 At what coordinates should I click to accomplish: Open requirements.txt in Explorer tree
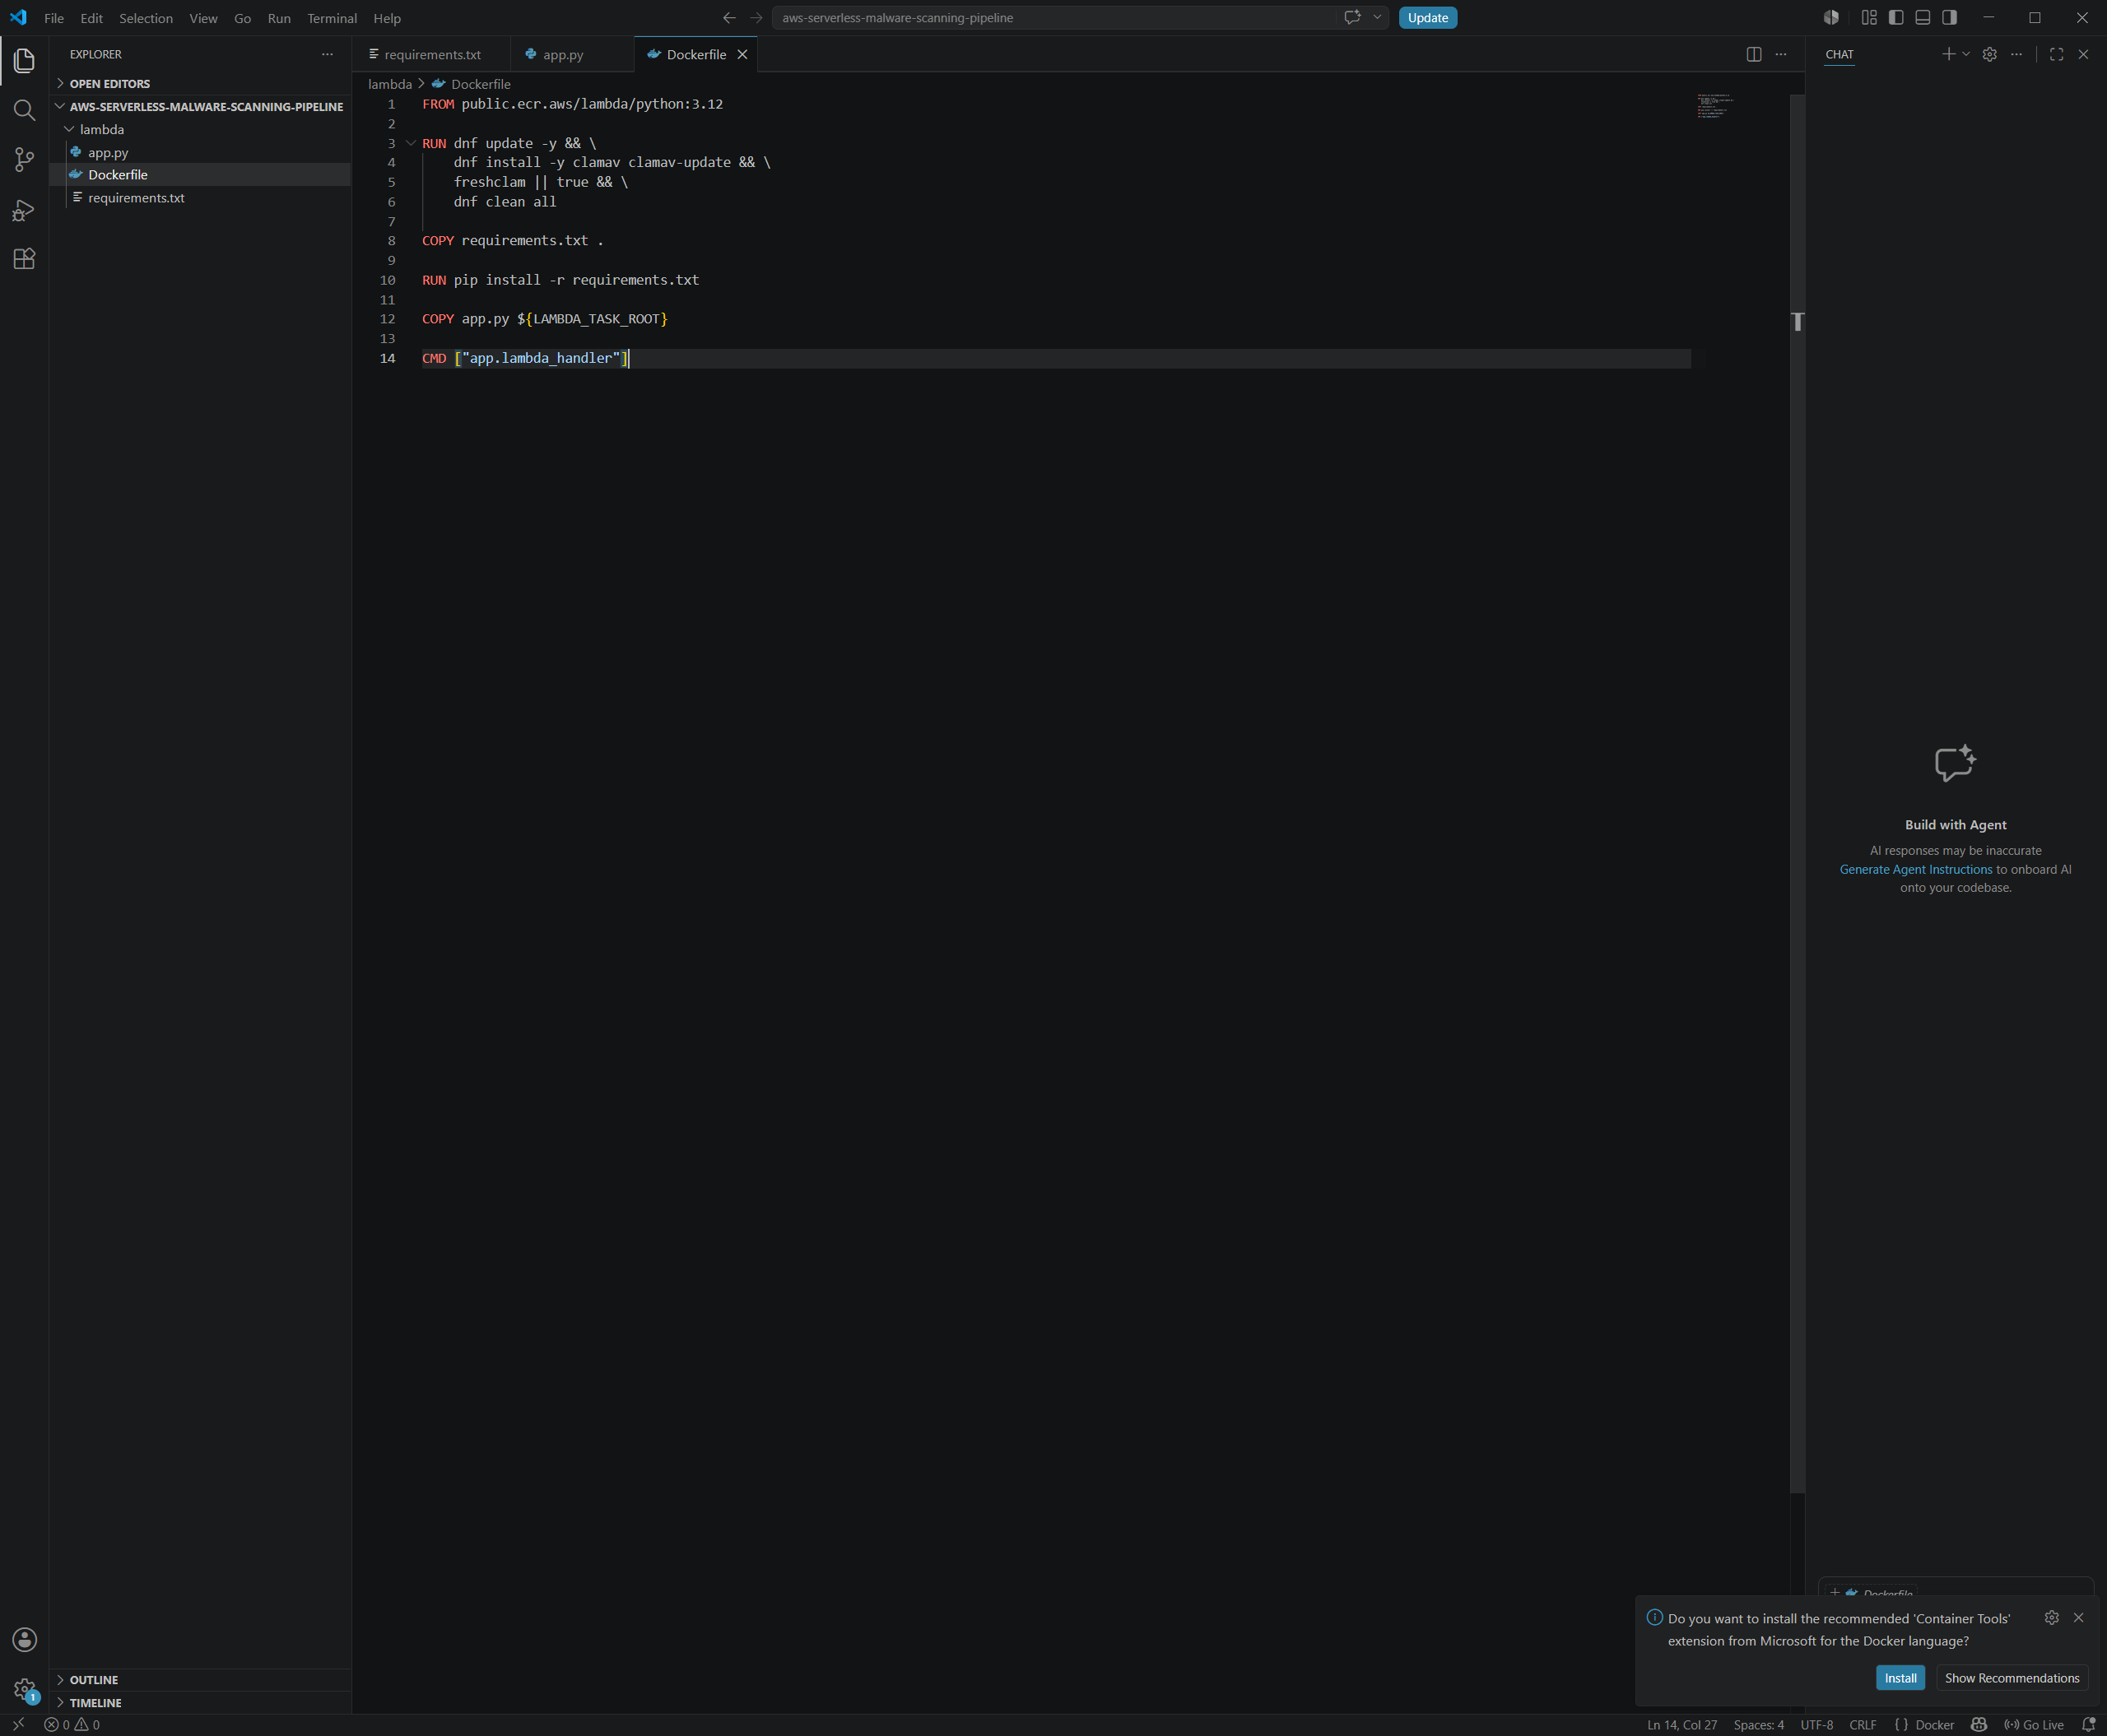tap(200, 198)
